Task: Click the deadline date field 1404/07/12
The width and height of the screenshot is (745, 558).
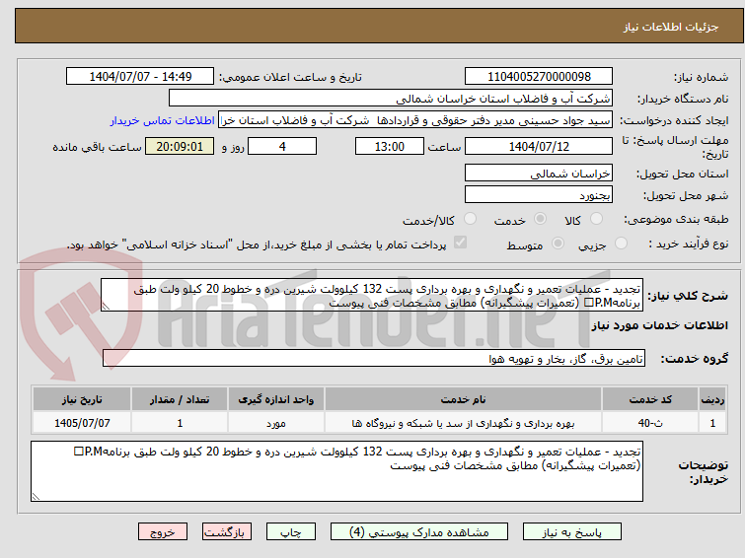Action: [539, 146]
